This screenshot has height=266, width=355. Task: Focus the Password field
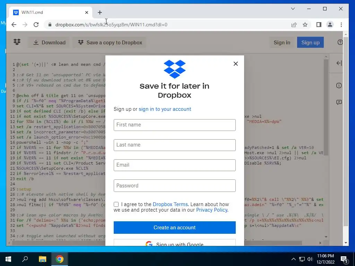point(175,186)
